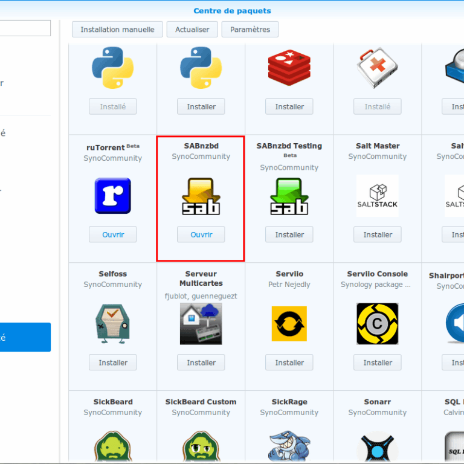Click the yellow SABnzbd sab icon
464x464 pixels.
(x=201, y=196)
